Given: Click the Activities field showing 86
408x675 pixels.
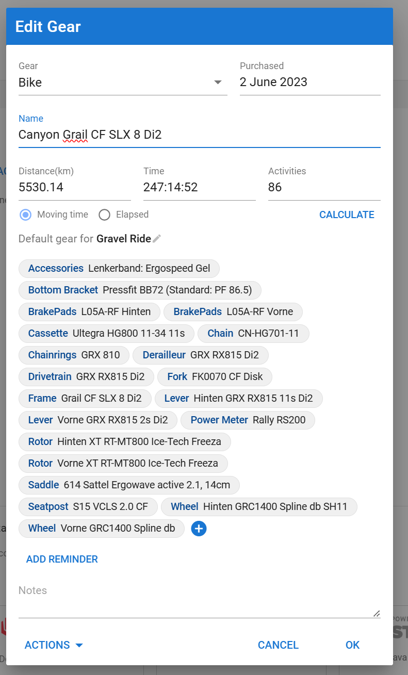Looking at the screenshot, I should (x=324, y=188).
